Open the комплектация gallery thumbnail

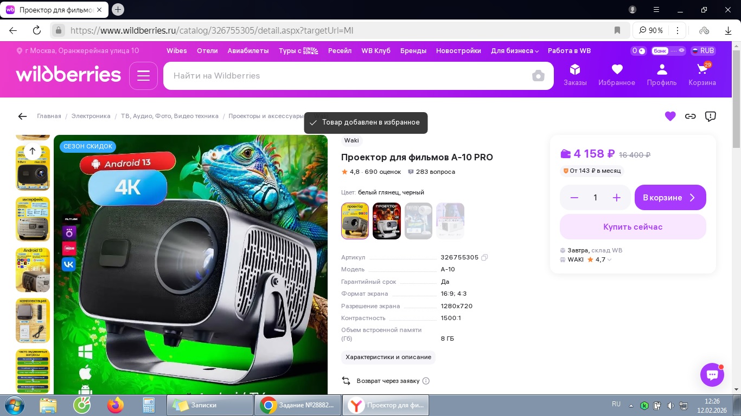pos(33,320)
